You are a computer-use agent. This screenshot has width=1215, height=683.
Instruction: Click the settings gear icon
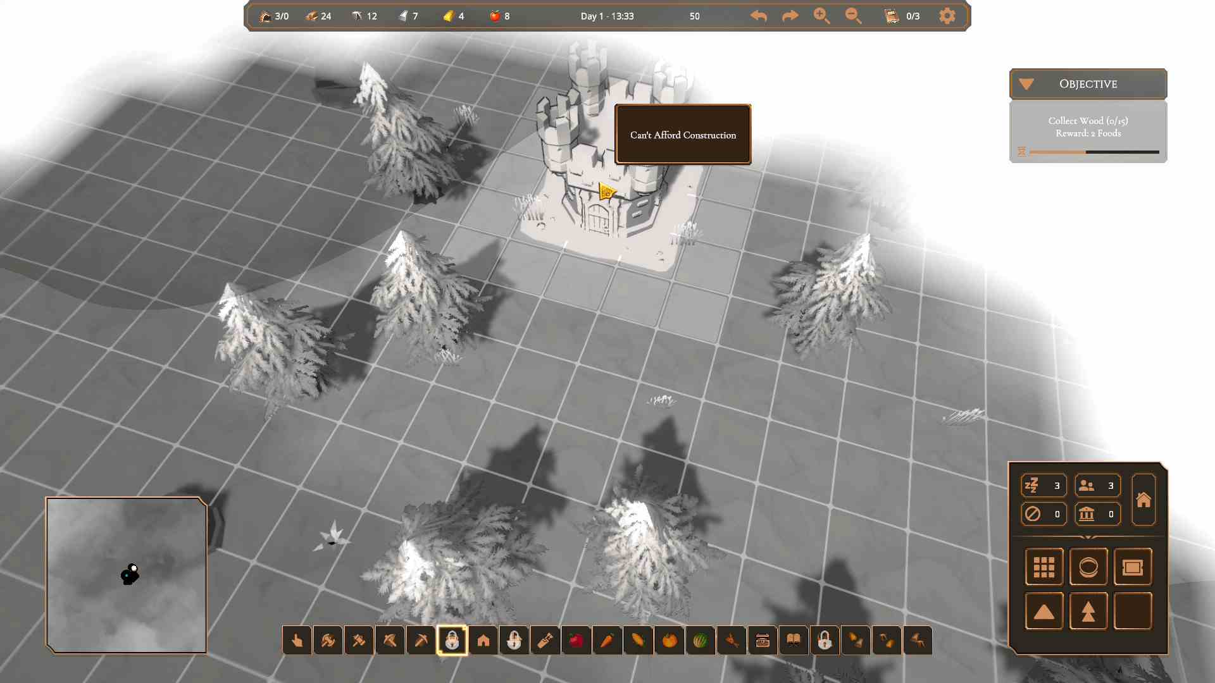click(947, 16)
